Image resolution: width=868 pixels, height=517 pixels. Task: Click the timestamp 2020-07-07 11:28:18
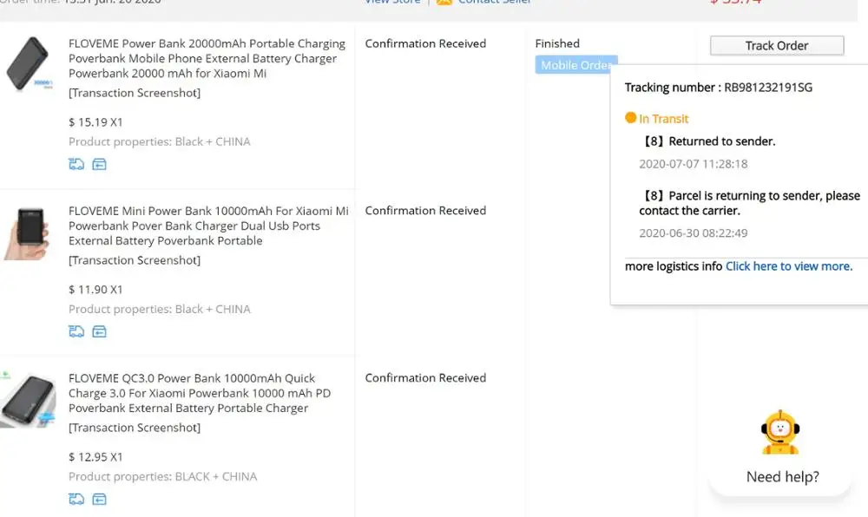pos(693,164)
